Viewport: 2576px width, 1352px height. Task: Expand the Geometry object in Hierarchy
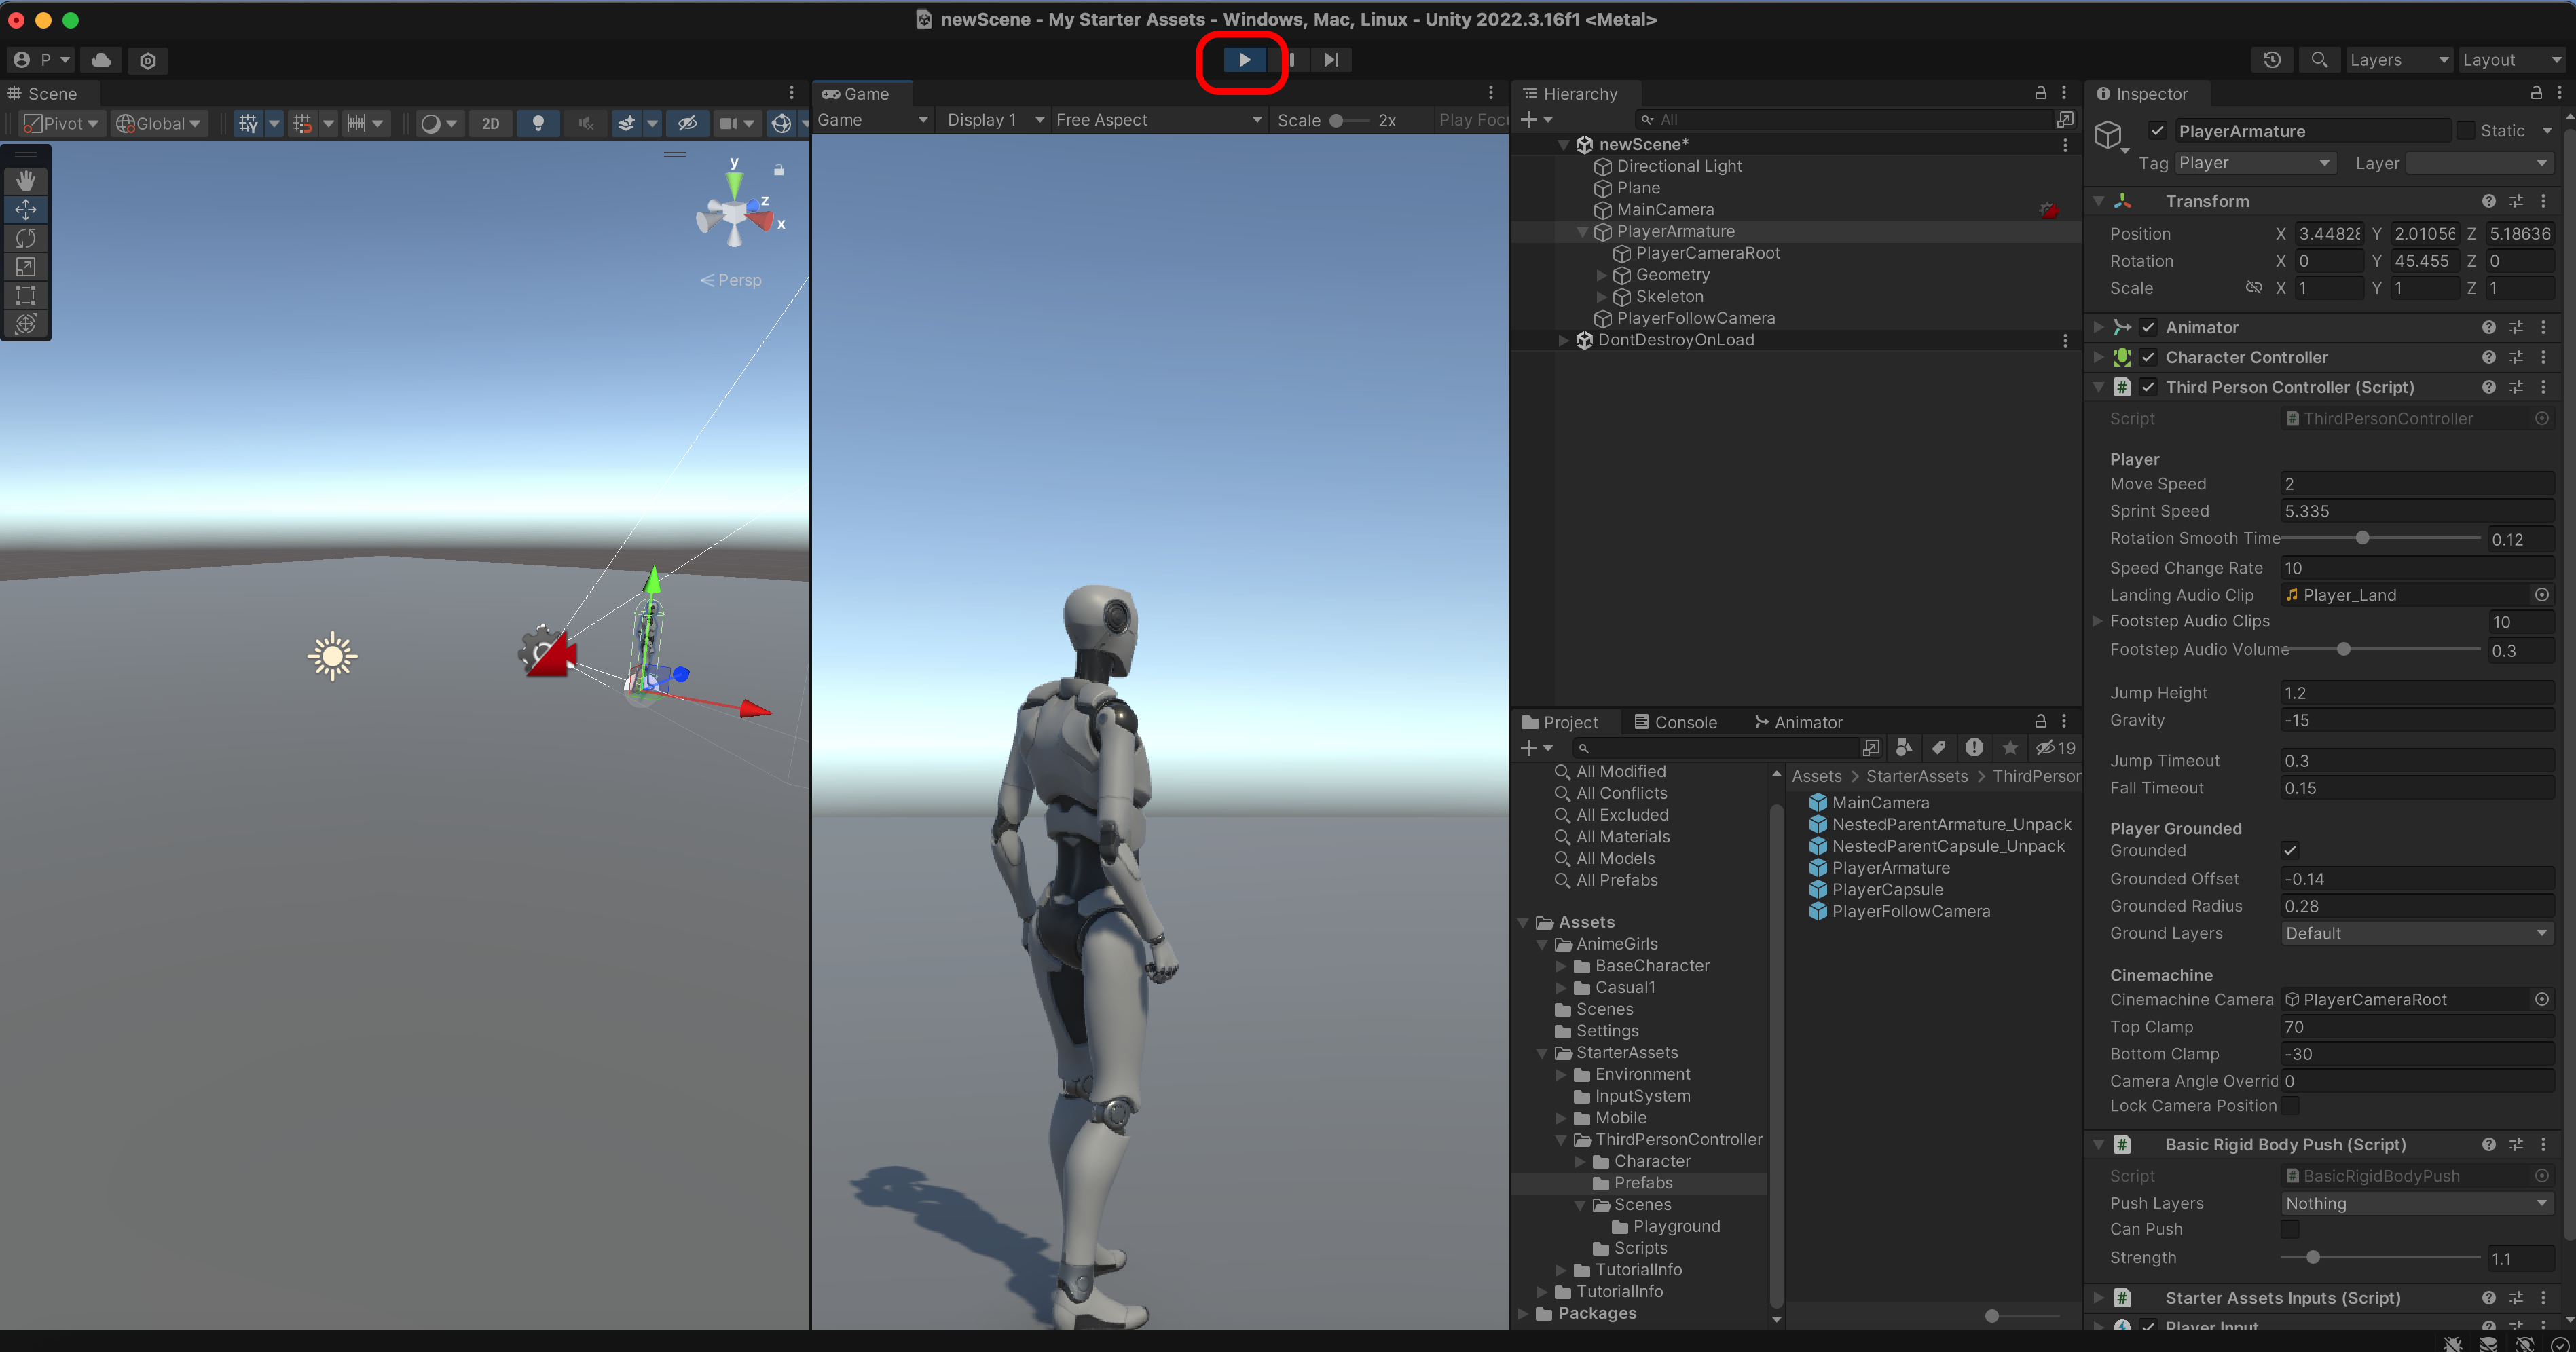click(1601, 275)
